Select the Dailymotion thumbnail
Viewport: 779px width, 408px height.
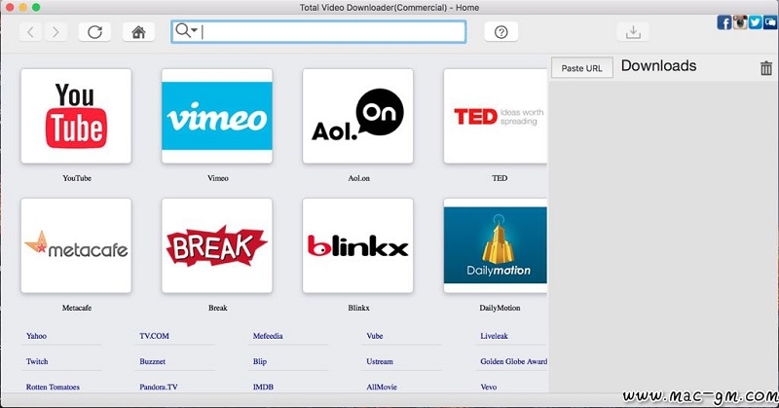(x=494, y=246)
